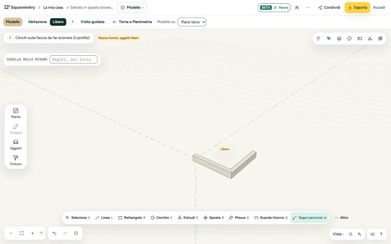Select the Modello tab
The image size is (391, 244).
click(13, 22)
